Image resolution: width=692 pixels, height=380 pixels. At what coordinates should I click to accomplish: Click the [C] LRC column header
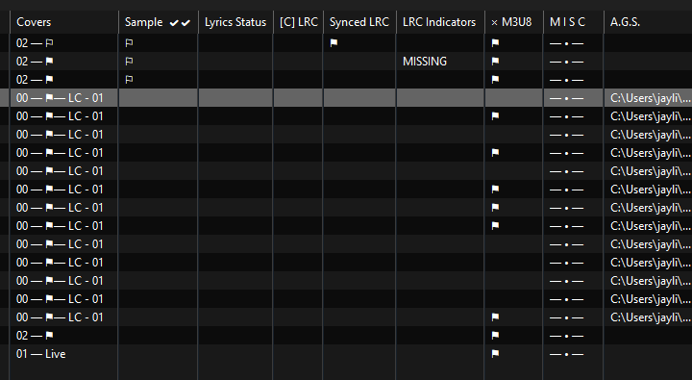click(x=299, y=22)
